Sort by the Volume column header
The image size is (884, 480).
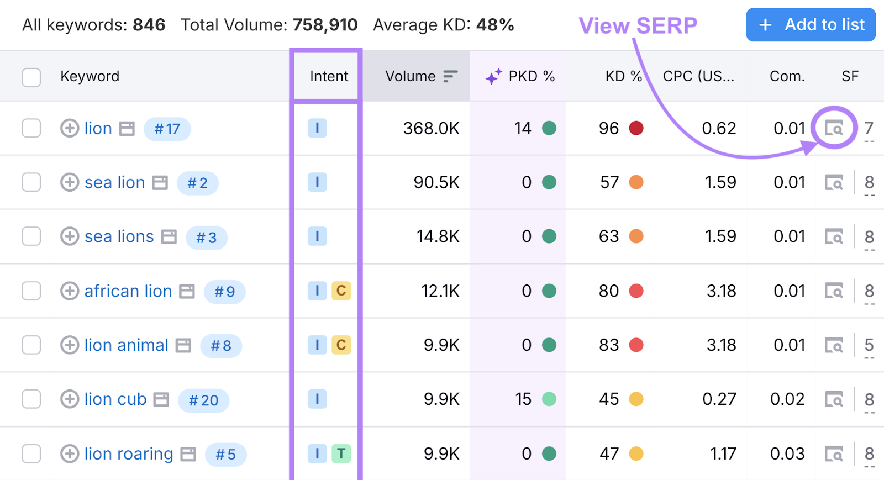[410, 76]
